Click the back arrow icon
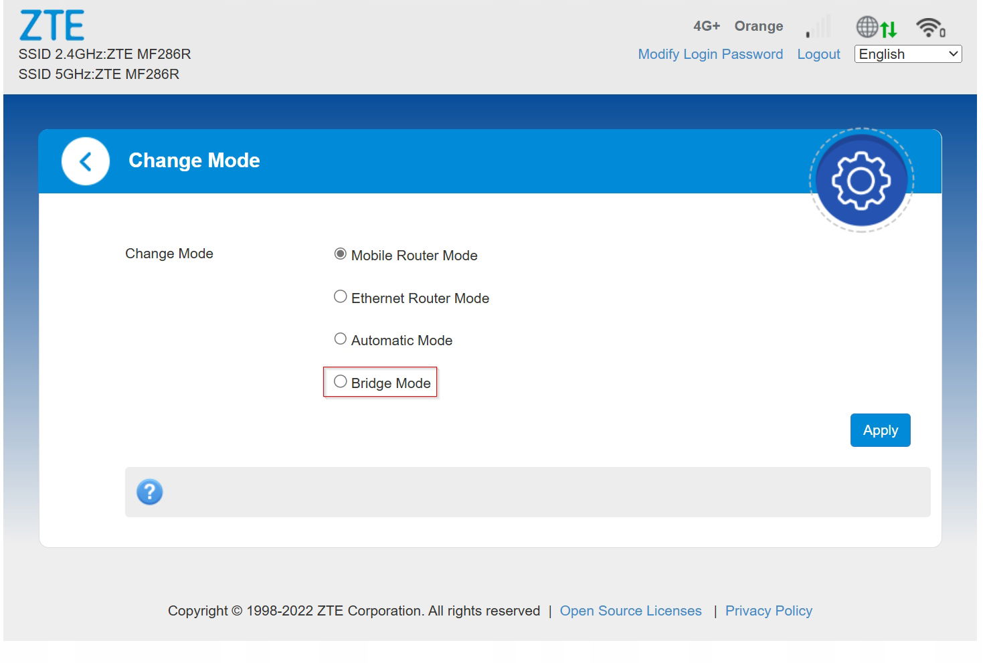The height and width of the screenshot is (663, 983). pos(86,161)
